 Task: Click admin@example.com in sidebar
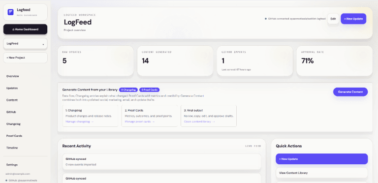[x=18, y=174]
